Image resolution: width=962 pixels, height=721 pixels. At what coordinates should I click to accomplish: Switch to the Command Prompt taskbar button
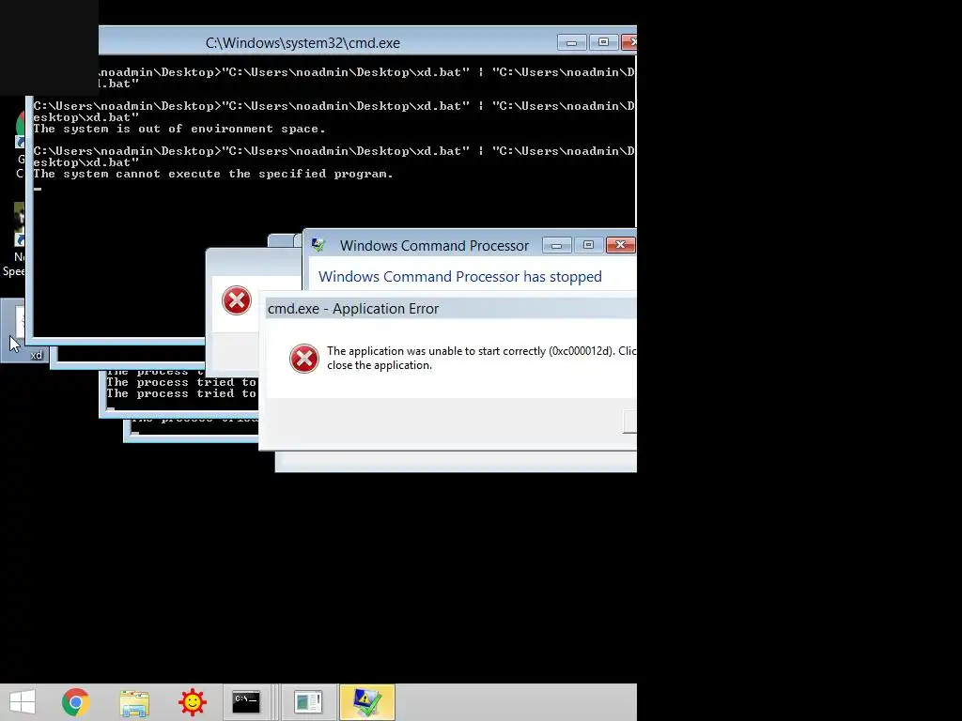pyautogui.click(x=246, y=702)
